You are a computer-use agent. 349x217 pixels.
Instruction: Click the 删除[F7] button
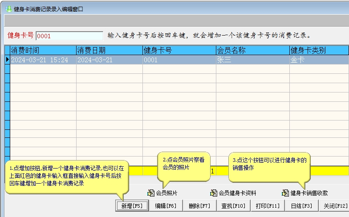[x=199, y=206]
